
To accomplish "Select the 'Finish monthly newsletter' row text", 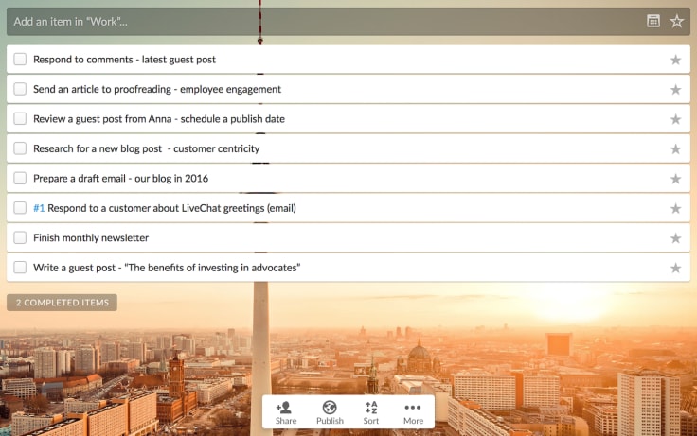I will 91,238.
